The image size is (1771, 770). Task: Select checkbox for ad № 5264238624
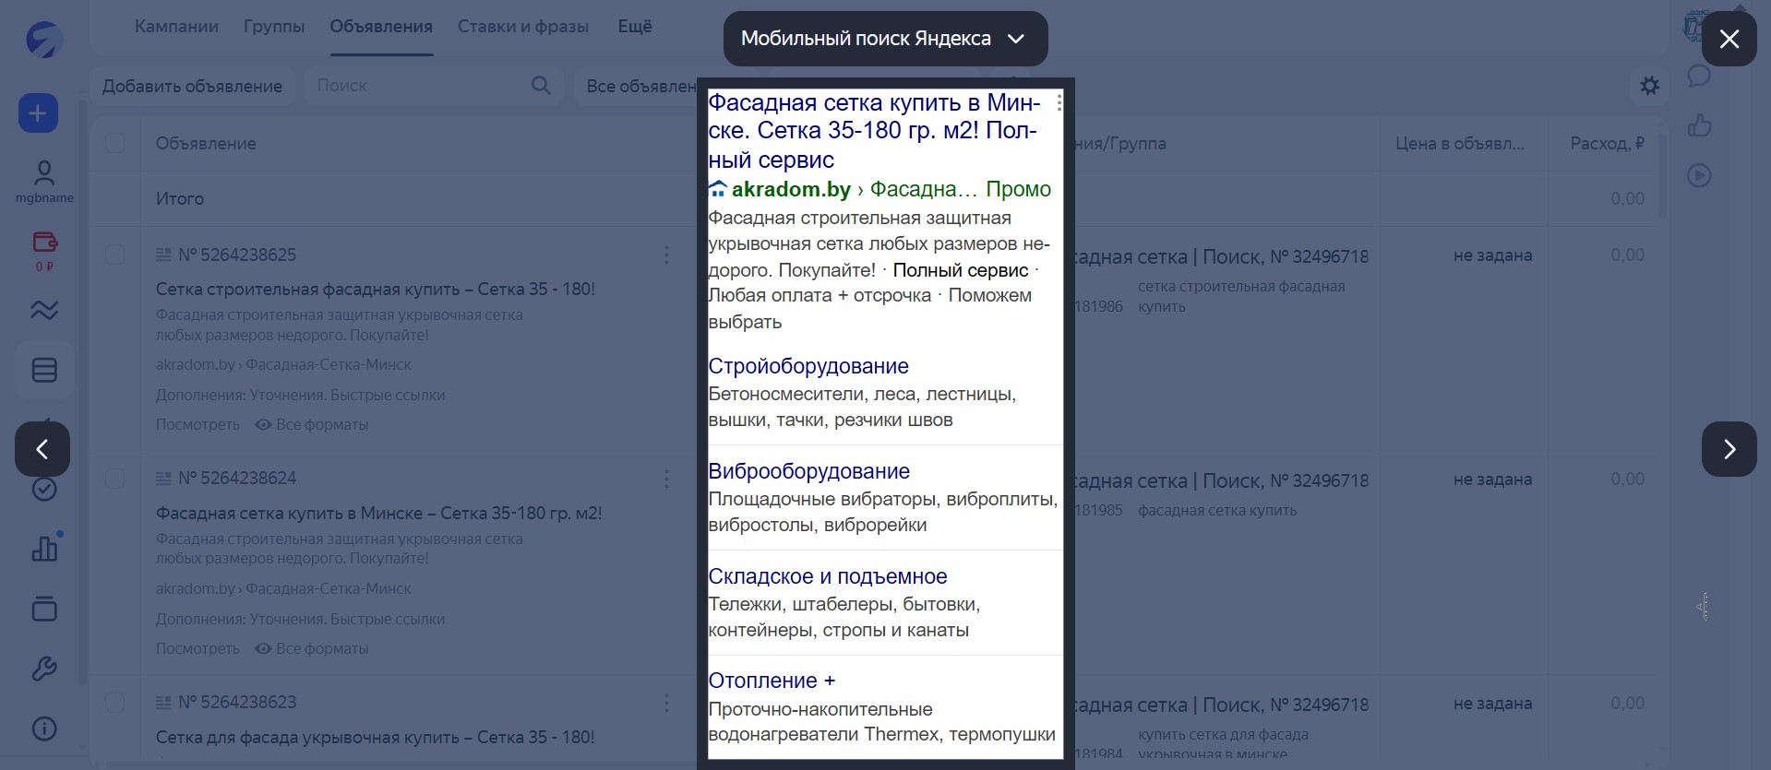pyautogui.click(x=114, y=479)
